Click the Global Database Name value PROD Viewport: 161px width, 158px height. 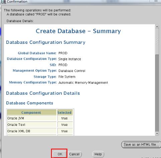(63, 53)
